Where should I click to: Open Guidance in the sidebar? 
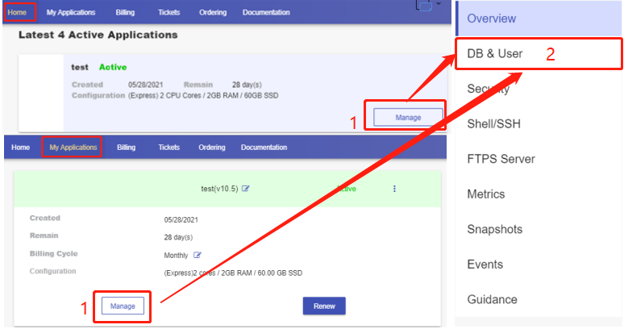coord(492,299)
